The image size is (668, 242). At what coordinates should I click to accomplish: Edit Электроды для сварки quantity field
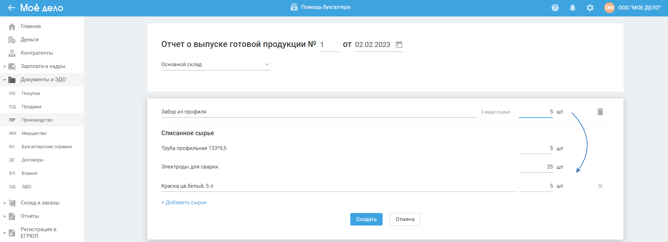coord(536,167)
